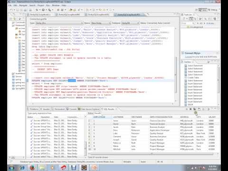Click the highlighted salary value in editor

click(72, 81)
